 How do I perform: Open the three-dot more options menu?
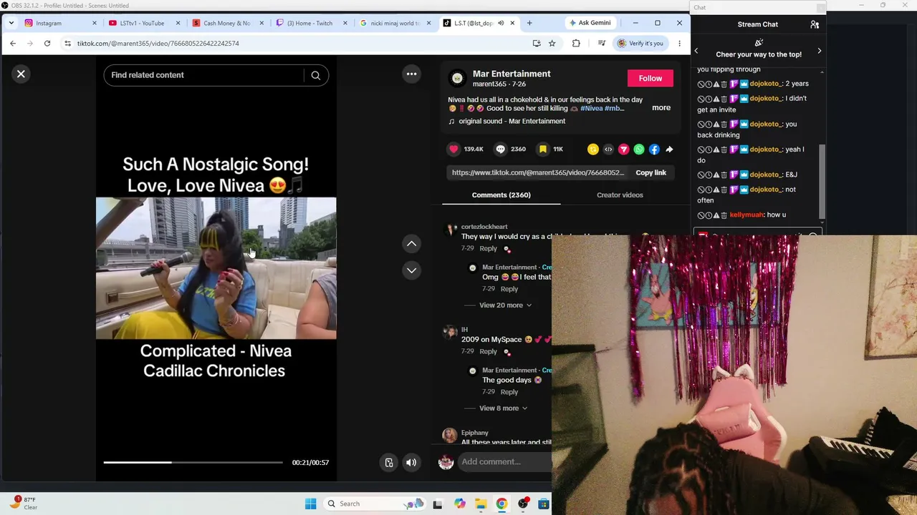(411, 74)
